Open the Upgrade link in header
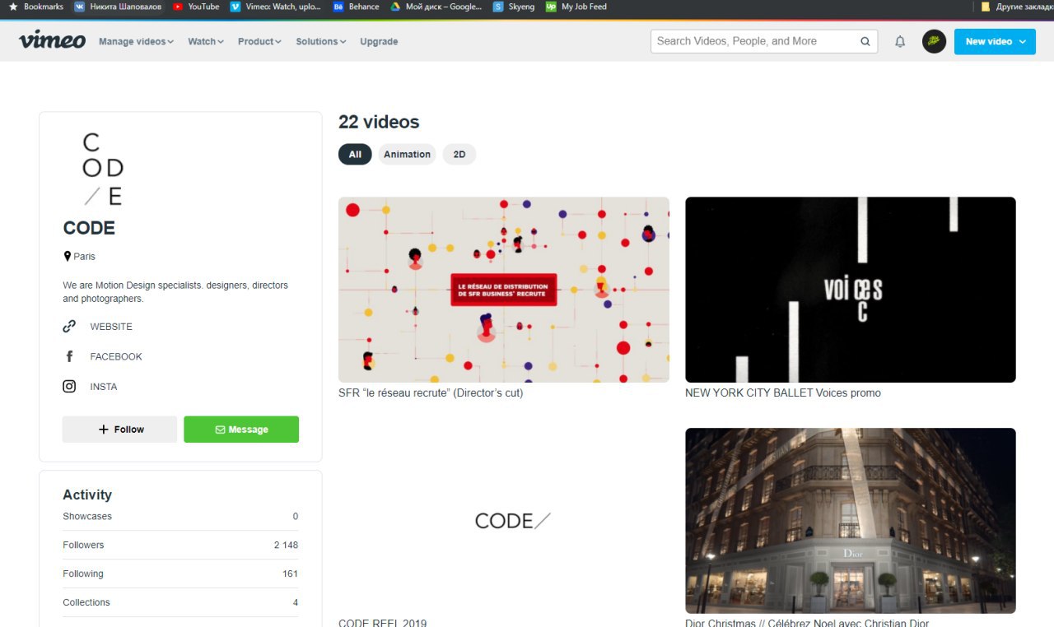Viewport: 1054px width, 627px height. (x=379, y=41)
